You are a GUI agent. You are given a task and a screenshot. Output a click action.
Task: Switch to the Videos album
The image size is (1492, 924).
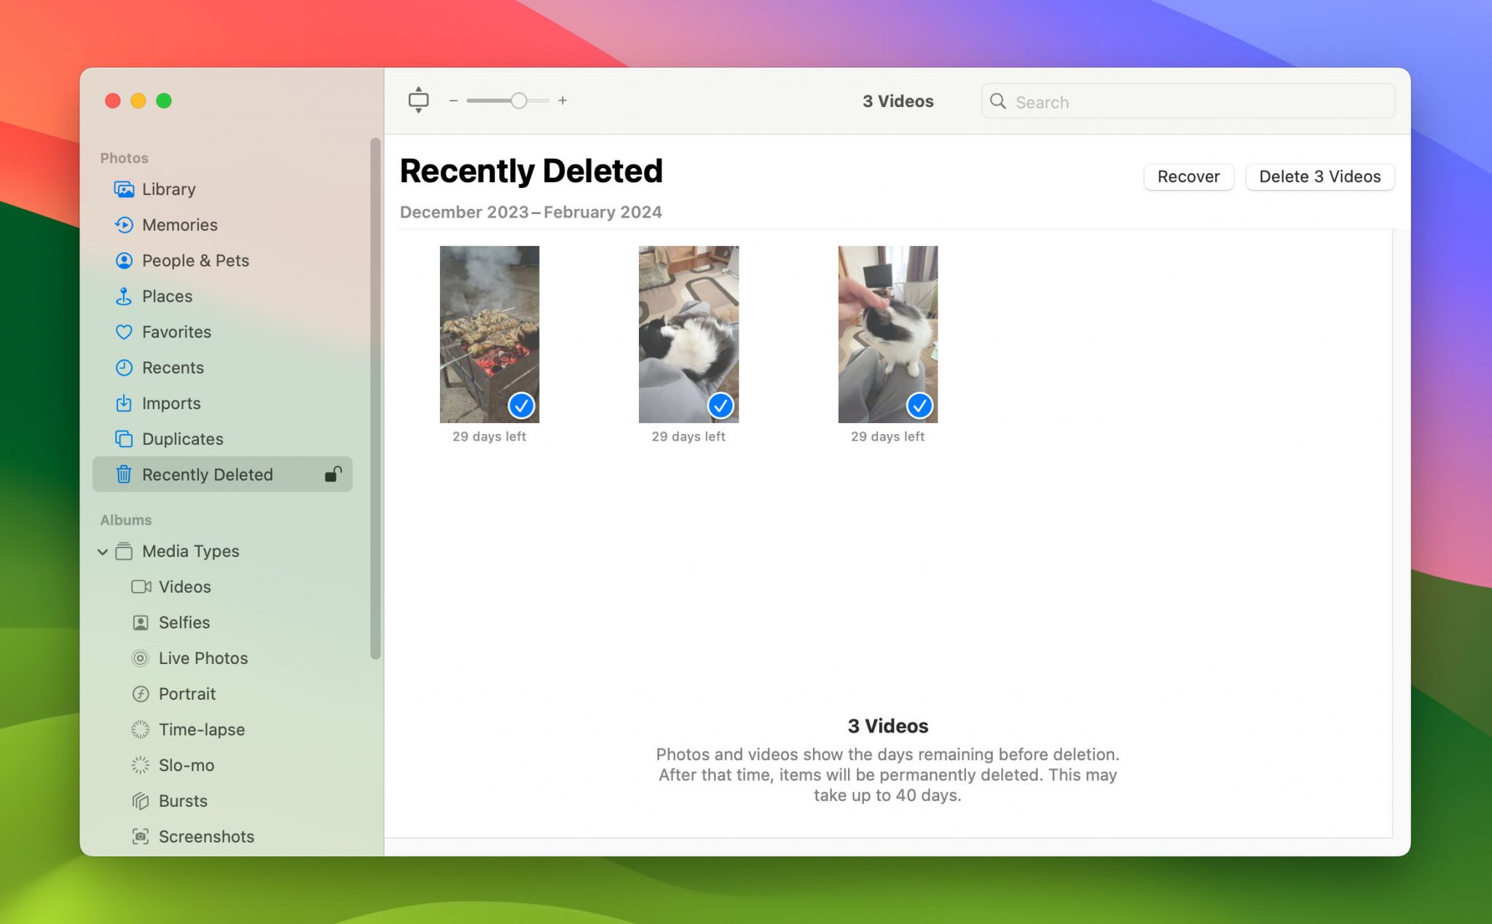[x=184, y=586]
